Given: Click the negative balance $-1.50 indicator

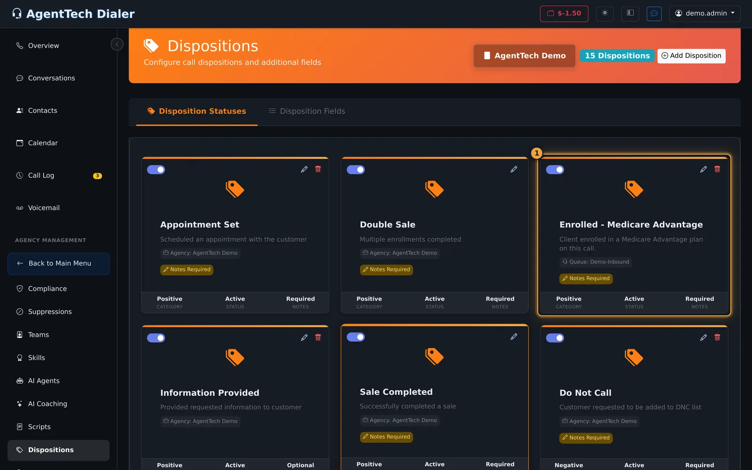Looking at the screenshot, I should coord(564,14).
